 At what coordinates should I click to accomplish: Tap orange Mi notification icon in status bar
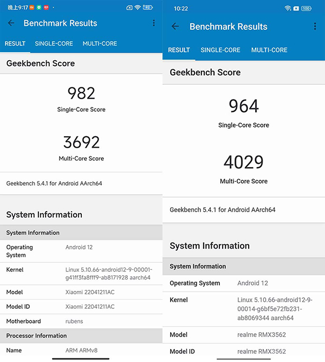[32, 8]
